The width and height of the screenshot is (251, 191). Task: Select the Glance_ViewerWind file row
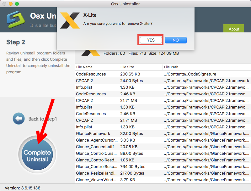(96, 180)
